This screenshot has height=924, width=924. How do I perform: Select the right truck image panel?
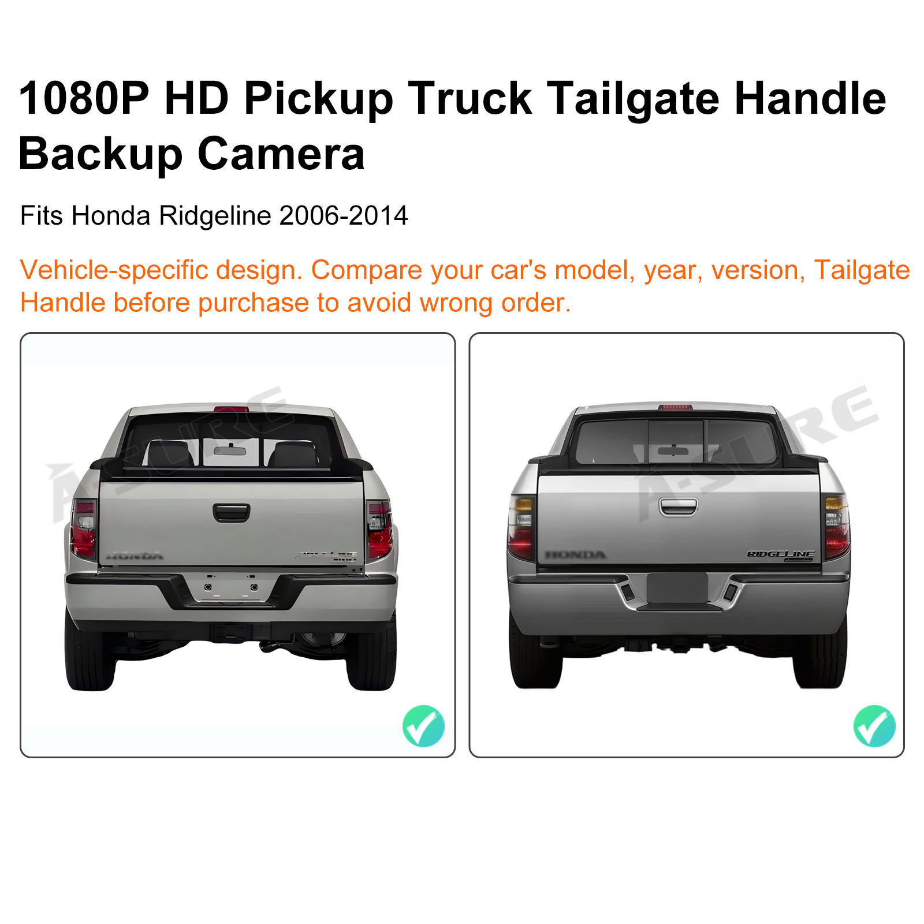click(x=687, y=545)
